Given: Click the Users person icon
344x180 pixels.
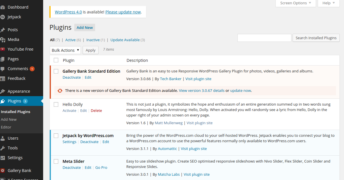Looking at the screenshot, I should [x=3, y=138].
